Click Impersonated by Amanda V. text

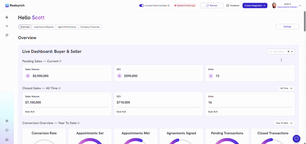[x=288, y=7]
